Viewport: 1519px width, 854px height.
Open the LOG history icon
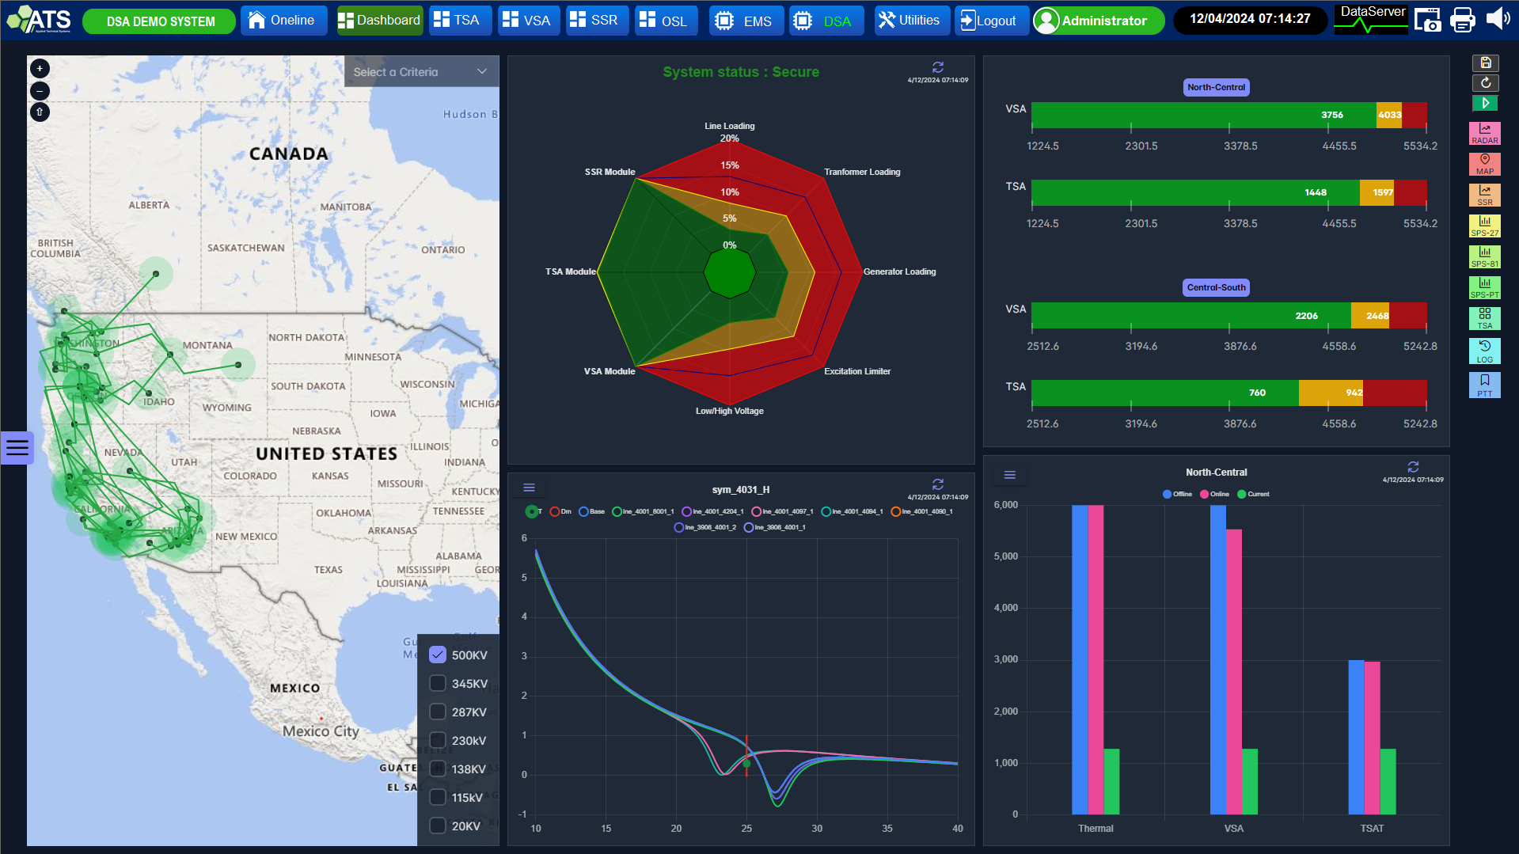[x=1484, y=351]
